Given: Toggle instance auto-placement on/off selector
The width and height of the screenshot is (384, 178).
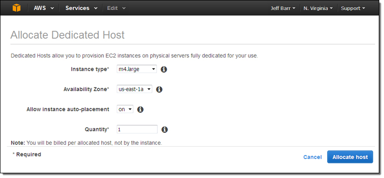Looking at the screenshot, I should 125,109.
